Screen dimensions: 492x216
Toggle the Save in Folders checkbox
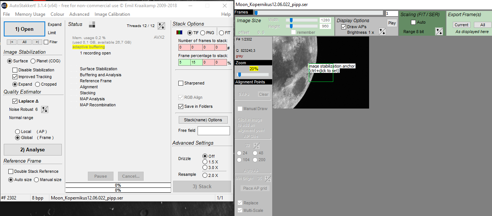point(181,106)
